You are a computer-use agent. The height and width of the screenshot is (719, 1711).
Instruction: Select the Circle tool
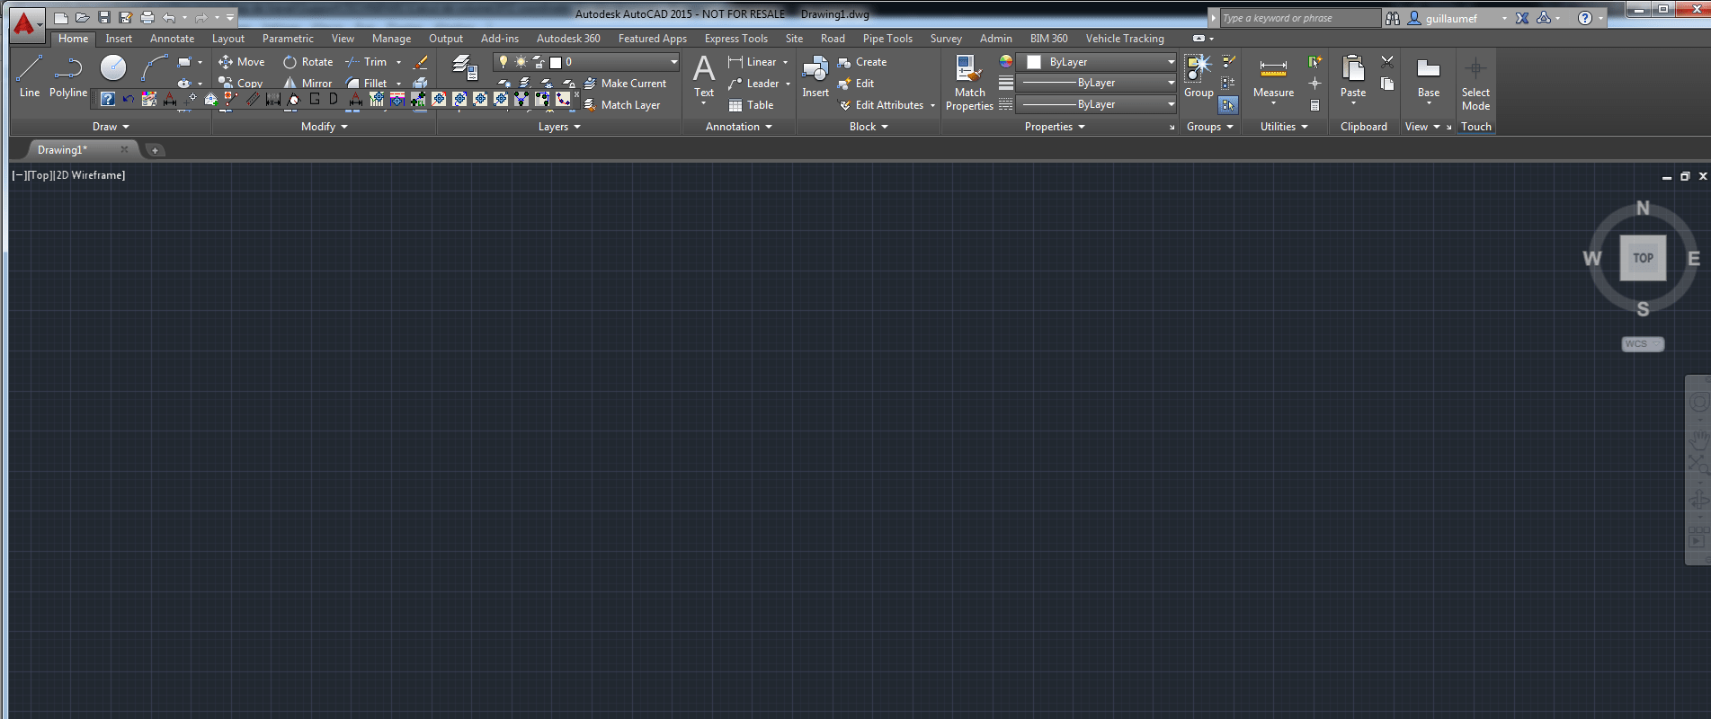[113, 67]
